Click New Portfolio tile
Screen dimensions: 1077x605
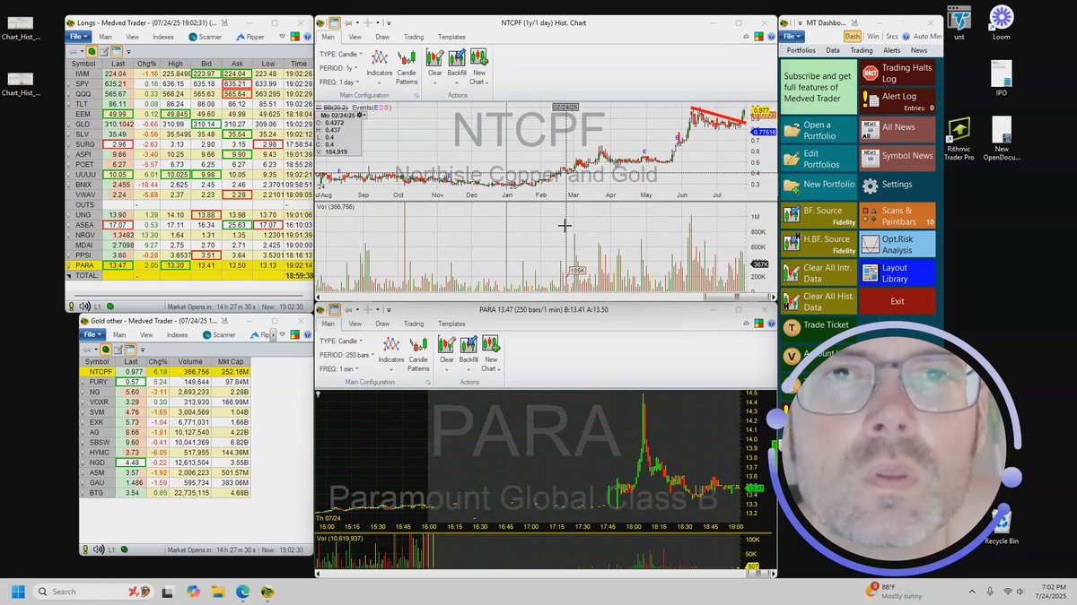819,186
